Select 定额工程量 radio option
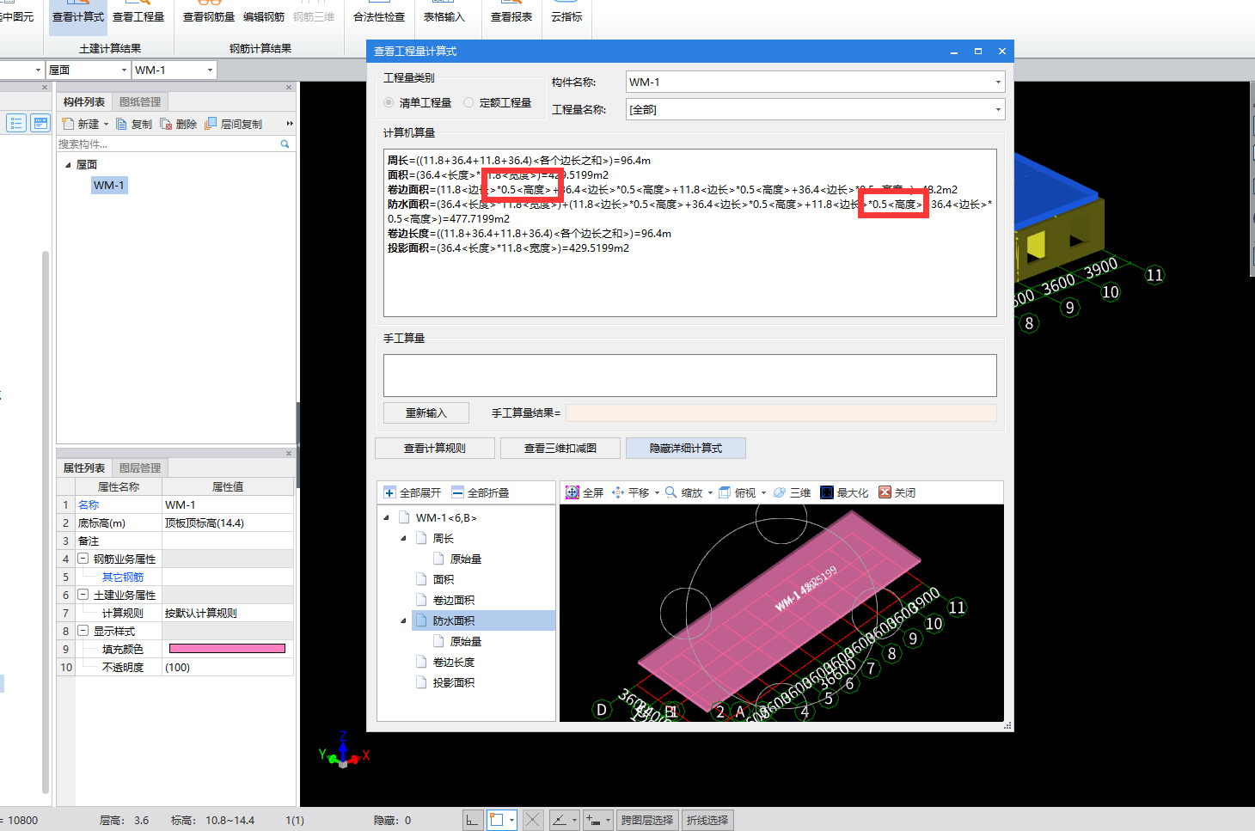1255x831 pixels. (468, 102)
